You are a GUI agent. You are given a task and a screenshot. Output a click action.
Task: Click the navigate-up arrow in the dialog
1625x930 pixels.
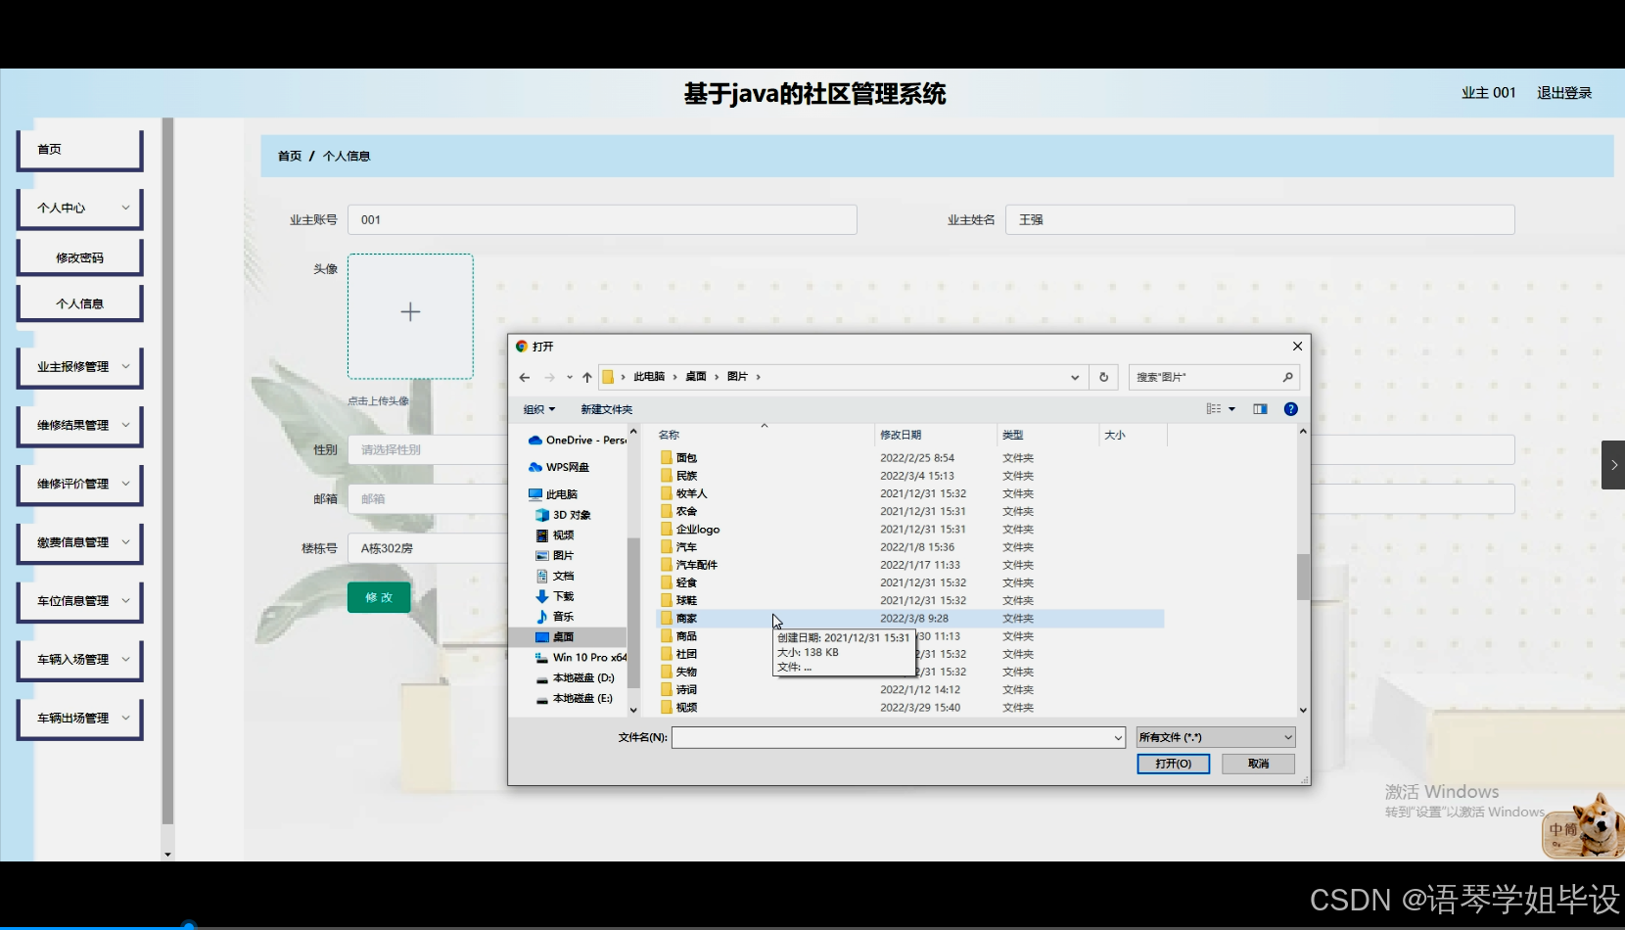click(x=586, y=377)
